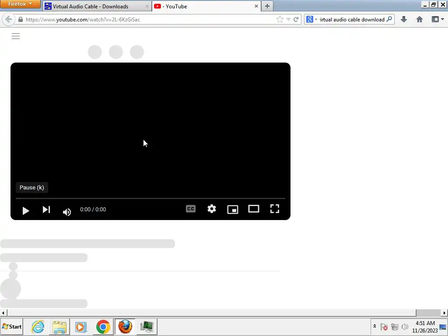448x336 pixels.
Task: Open Windows Media Player from taskbar
Action: tap(81, 326)
